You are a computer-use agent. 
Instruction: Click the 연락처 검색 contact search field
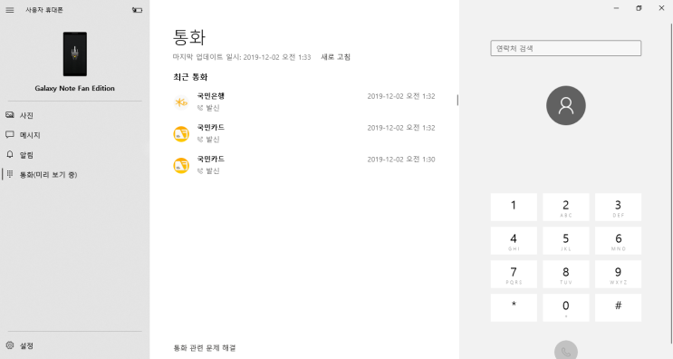pyautogui.click(x=566, y=48)
